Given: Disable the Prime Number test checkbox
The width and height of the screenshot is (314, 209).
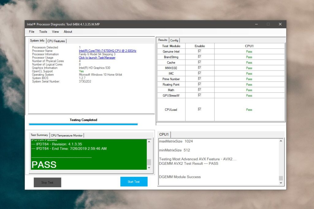Looking at the screenshot, I should click(200, 79).
